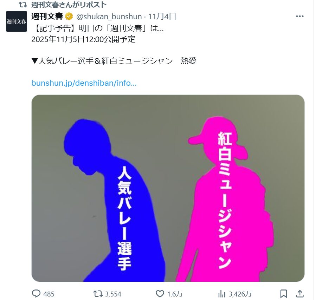Viewport: 315px width, 300px height.
Task: Click the reply speech bubble icon
Action: [x=36, y=294]
